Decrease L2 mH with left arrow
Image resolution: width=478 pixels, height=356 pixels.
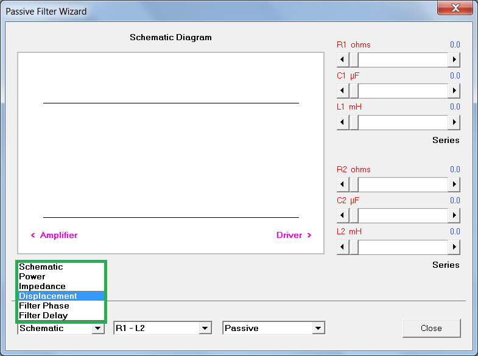coord(343,247)
